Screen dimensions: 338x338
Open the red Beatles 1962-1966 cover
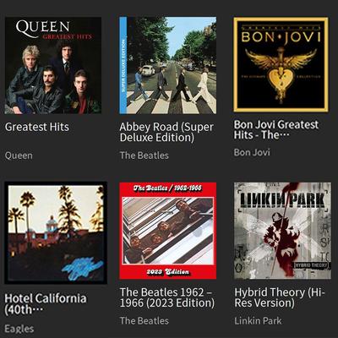coord(168,231)
